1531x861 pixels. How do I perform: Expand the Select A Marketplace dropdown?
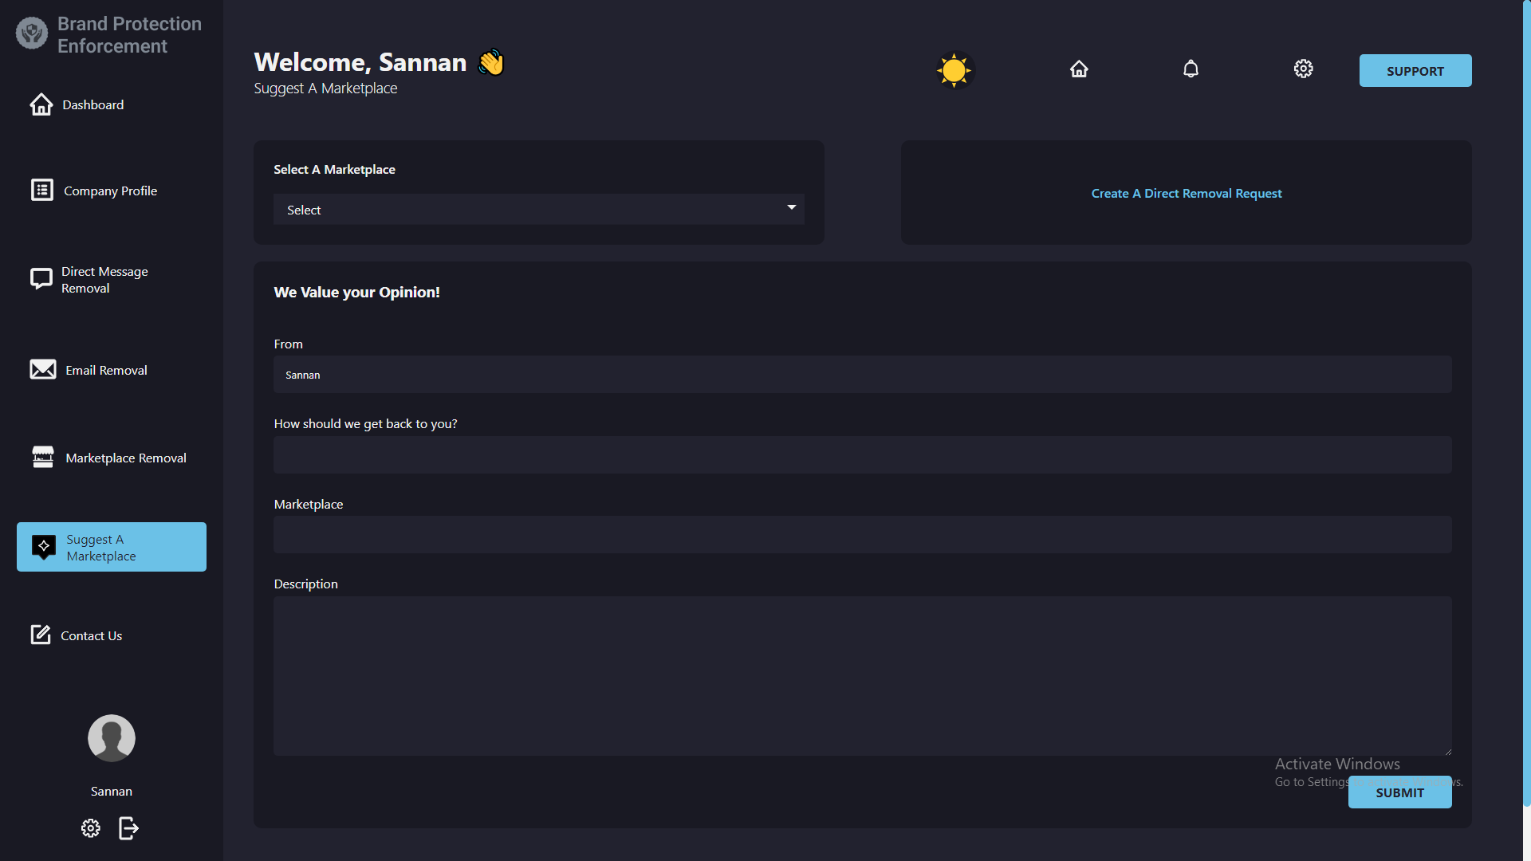pyautogui.click(x=538, y=210)
